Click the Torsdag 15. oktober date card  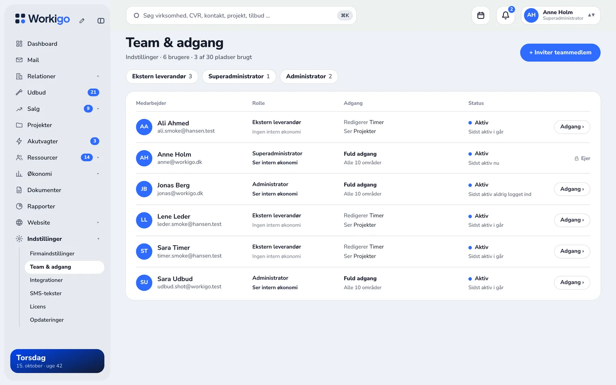click(x=57, y=361)
